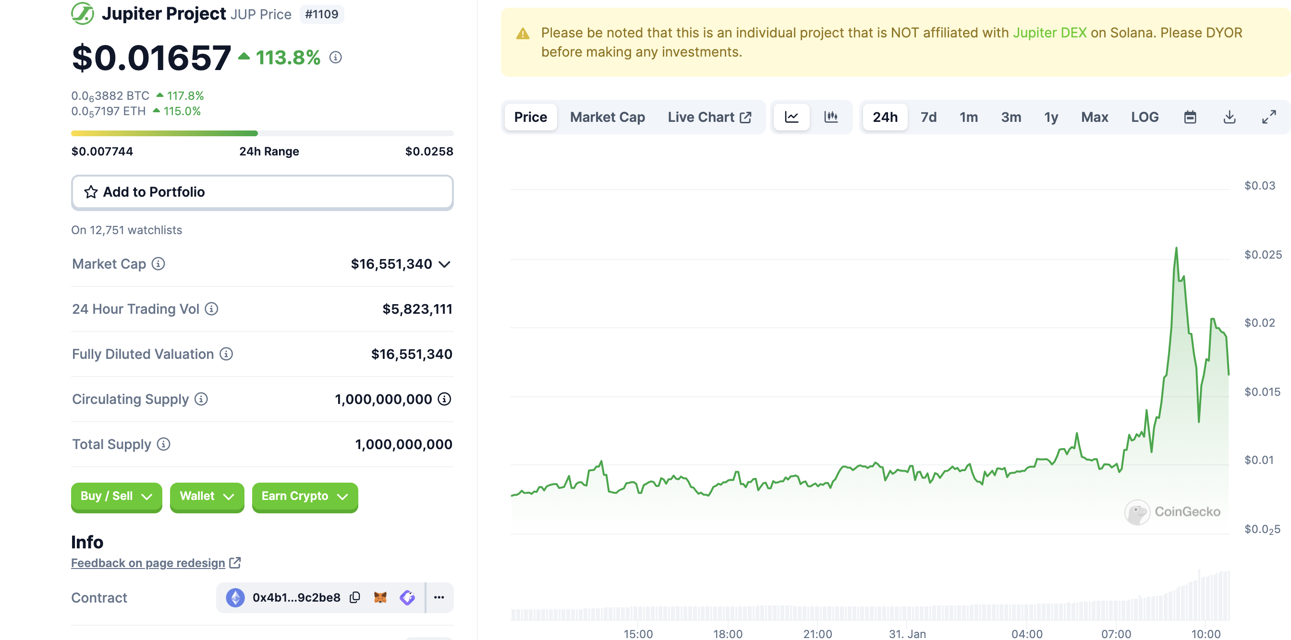Click the 31. Jan date axis label
This screenshot has width=1291, height=640.
(x=907, y=633)
